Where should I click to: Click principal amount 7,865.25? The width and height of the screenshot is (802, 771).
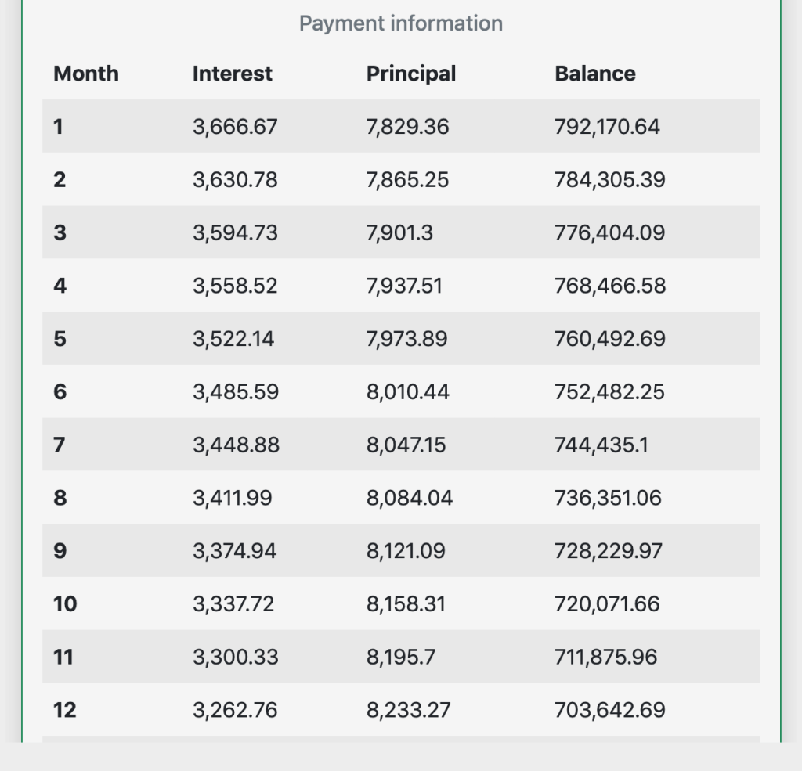tap(407, 180)
